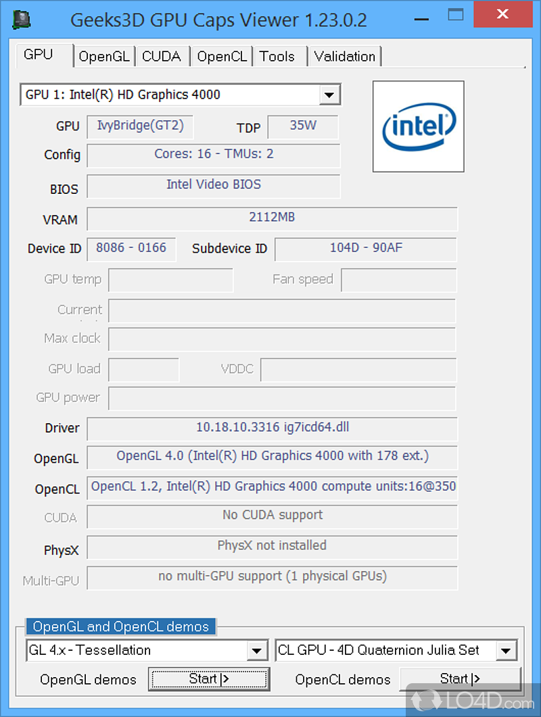Start the OpenGL demo
This screenshot has width=541, height=717.
[209, 679]
